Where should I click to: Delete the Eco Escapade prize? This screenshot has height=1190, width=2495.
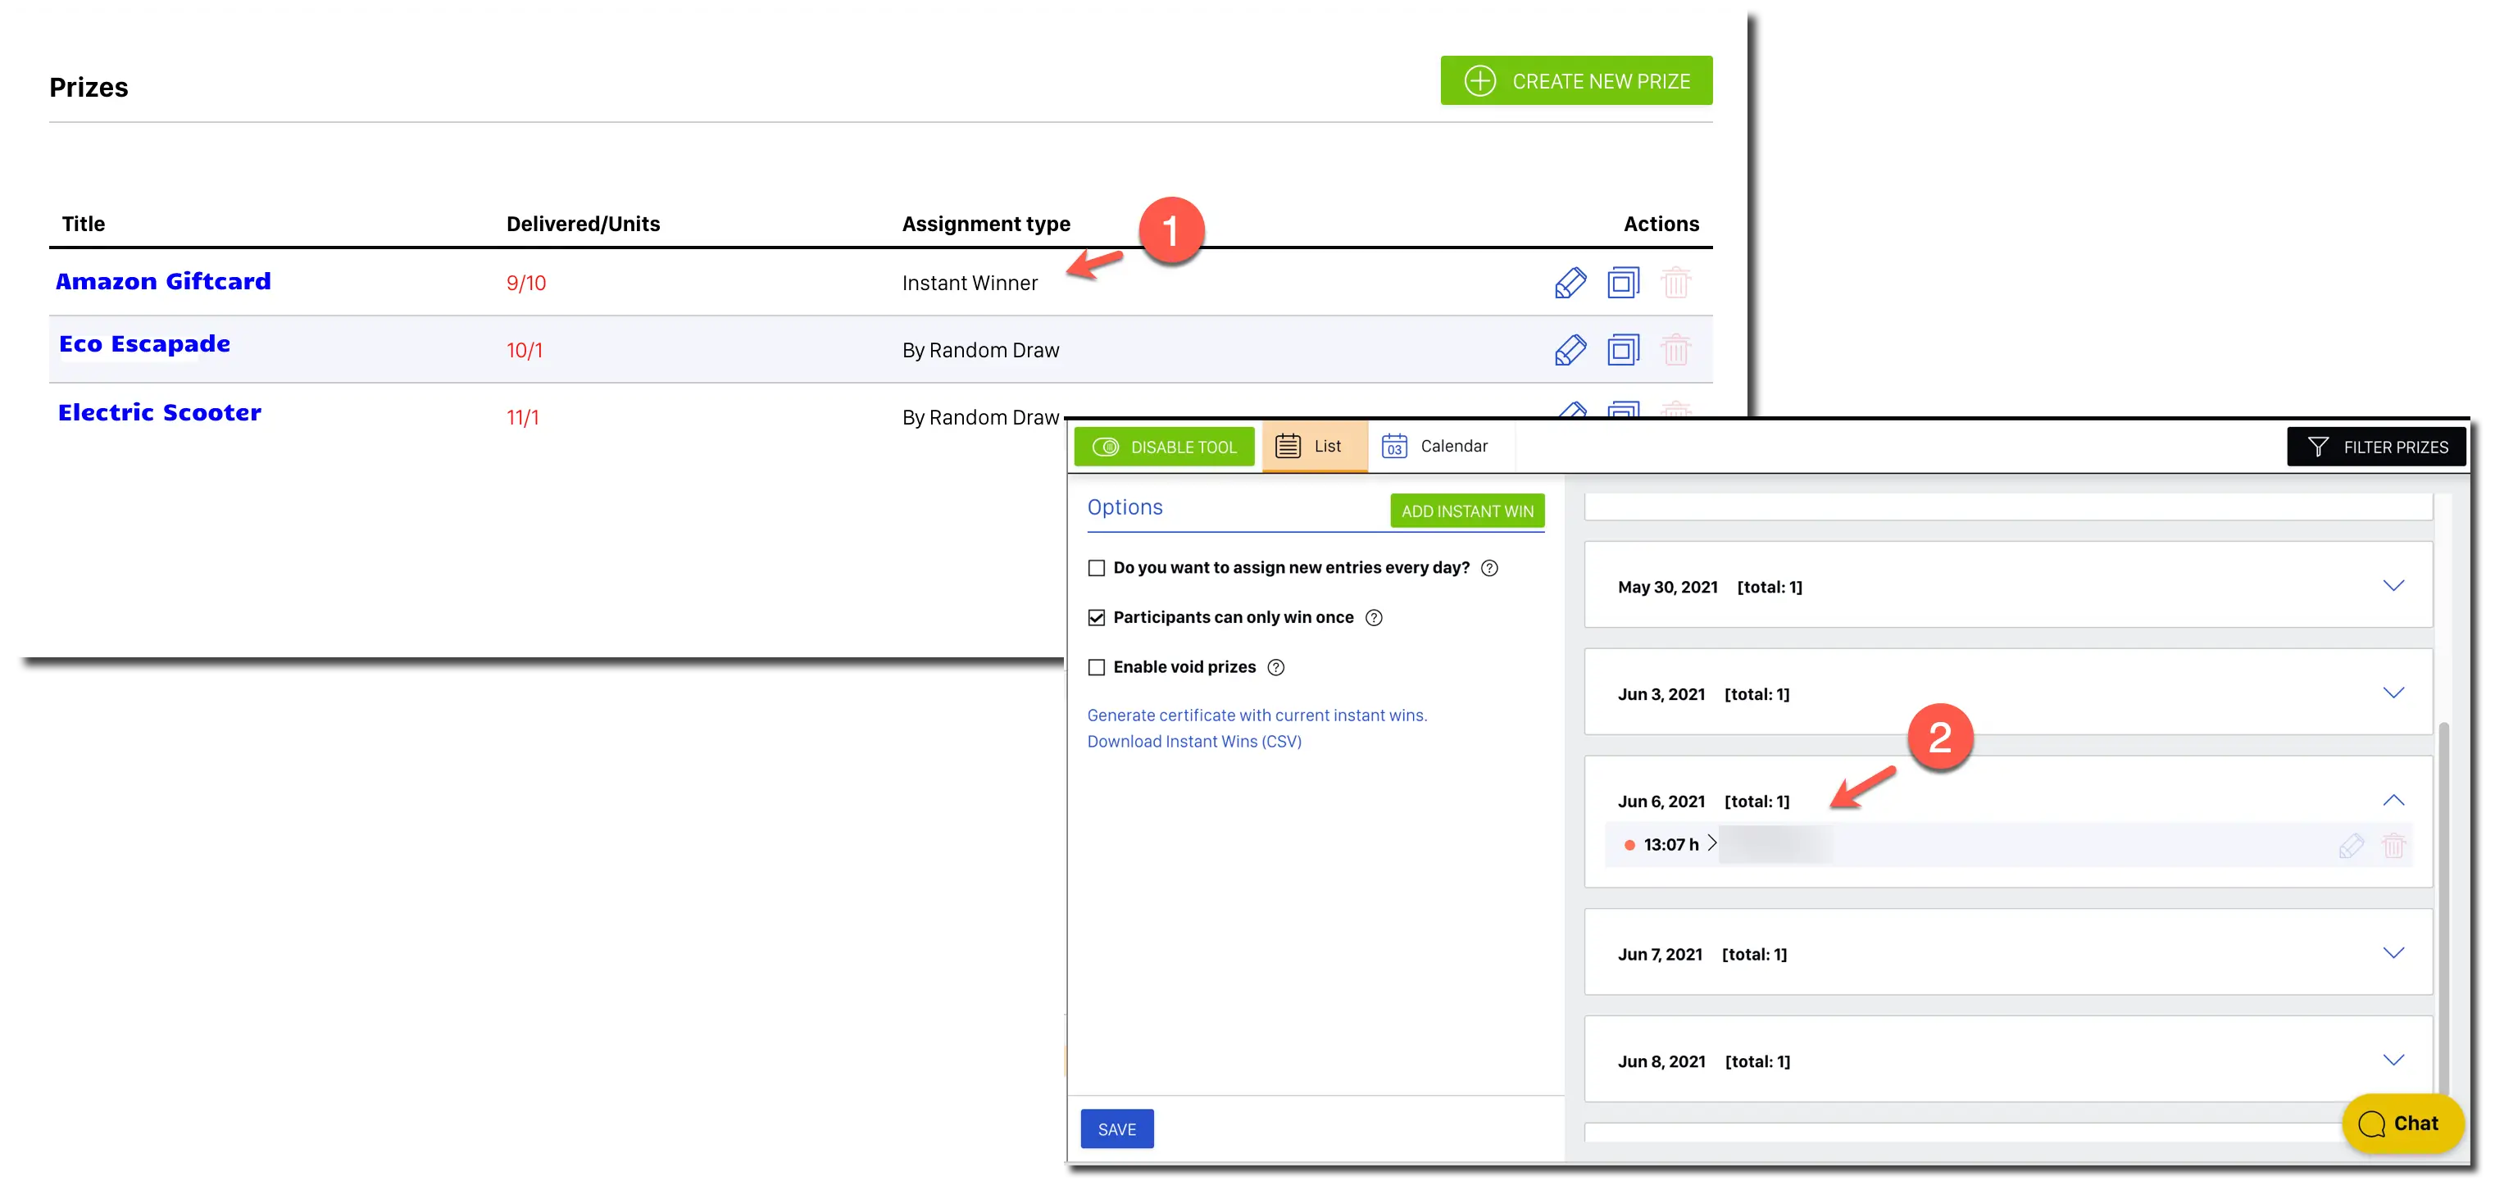coord(1675,350)
